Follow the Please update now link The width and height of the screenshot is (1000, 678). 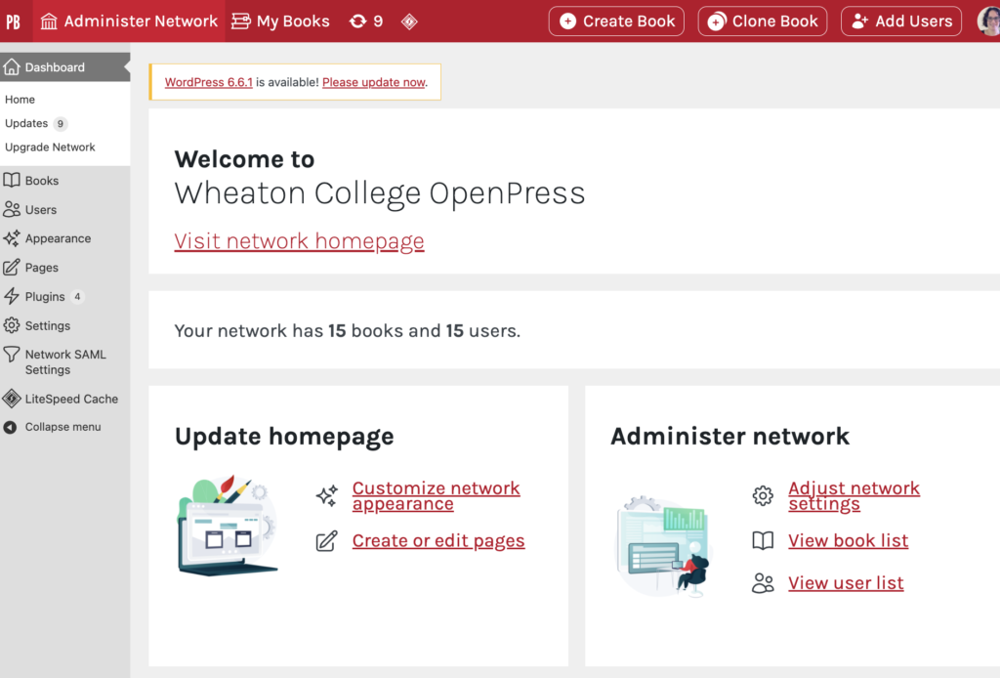coord(374,82)
